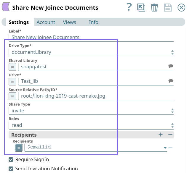187x173 pixels.
Task: Toggle expression button for Drive
Action: point(12,82)
